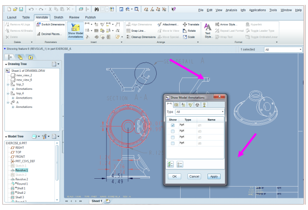The height and width of the screenshot is (210, 308).
Task: Click the Sheet 1 tab at the bottom
Action: point(97,201)
